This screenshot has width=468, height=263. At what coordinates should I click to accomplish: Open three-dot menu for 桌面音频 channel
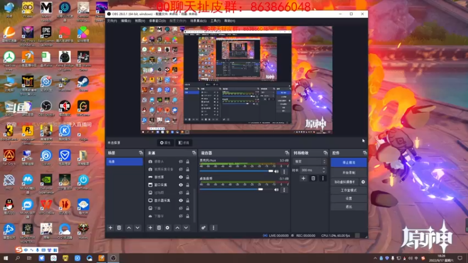[284, 190]
